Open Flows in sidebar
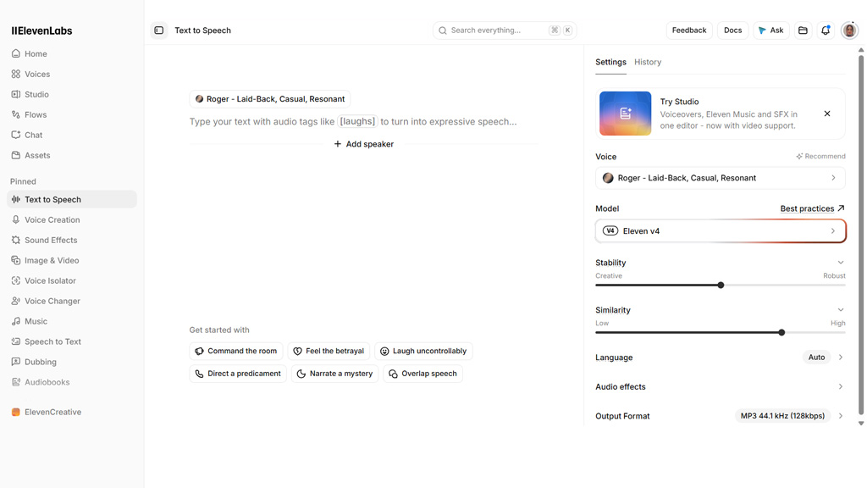The width and height of the screenshot is (867, 488). click(72, 114)
